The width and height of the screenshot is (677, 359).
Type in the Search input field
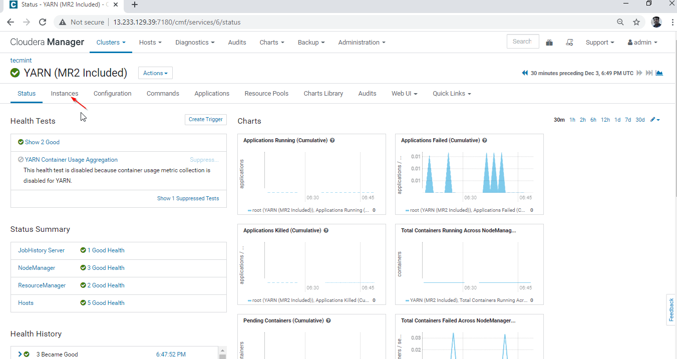click(522, 42)
